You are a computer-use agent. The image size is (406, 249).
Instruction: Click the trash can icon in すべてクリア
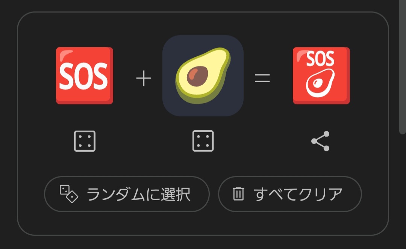(238, 194)
